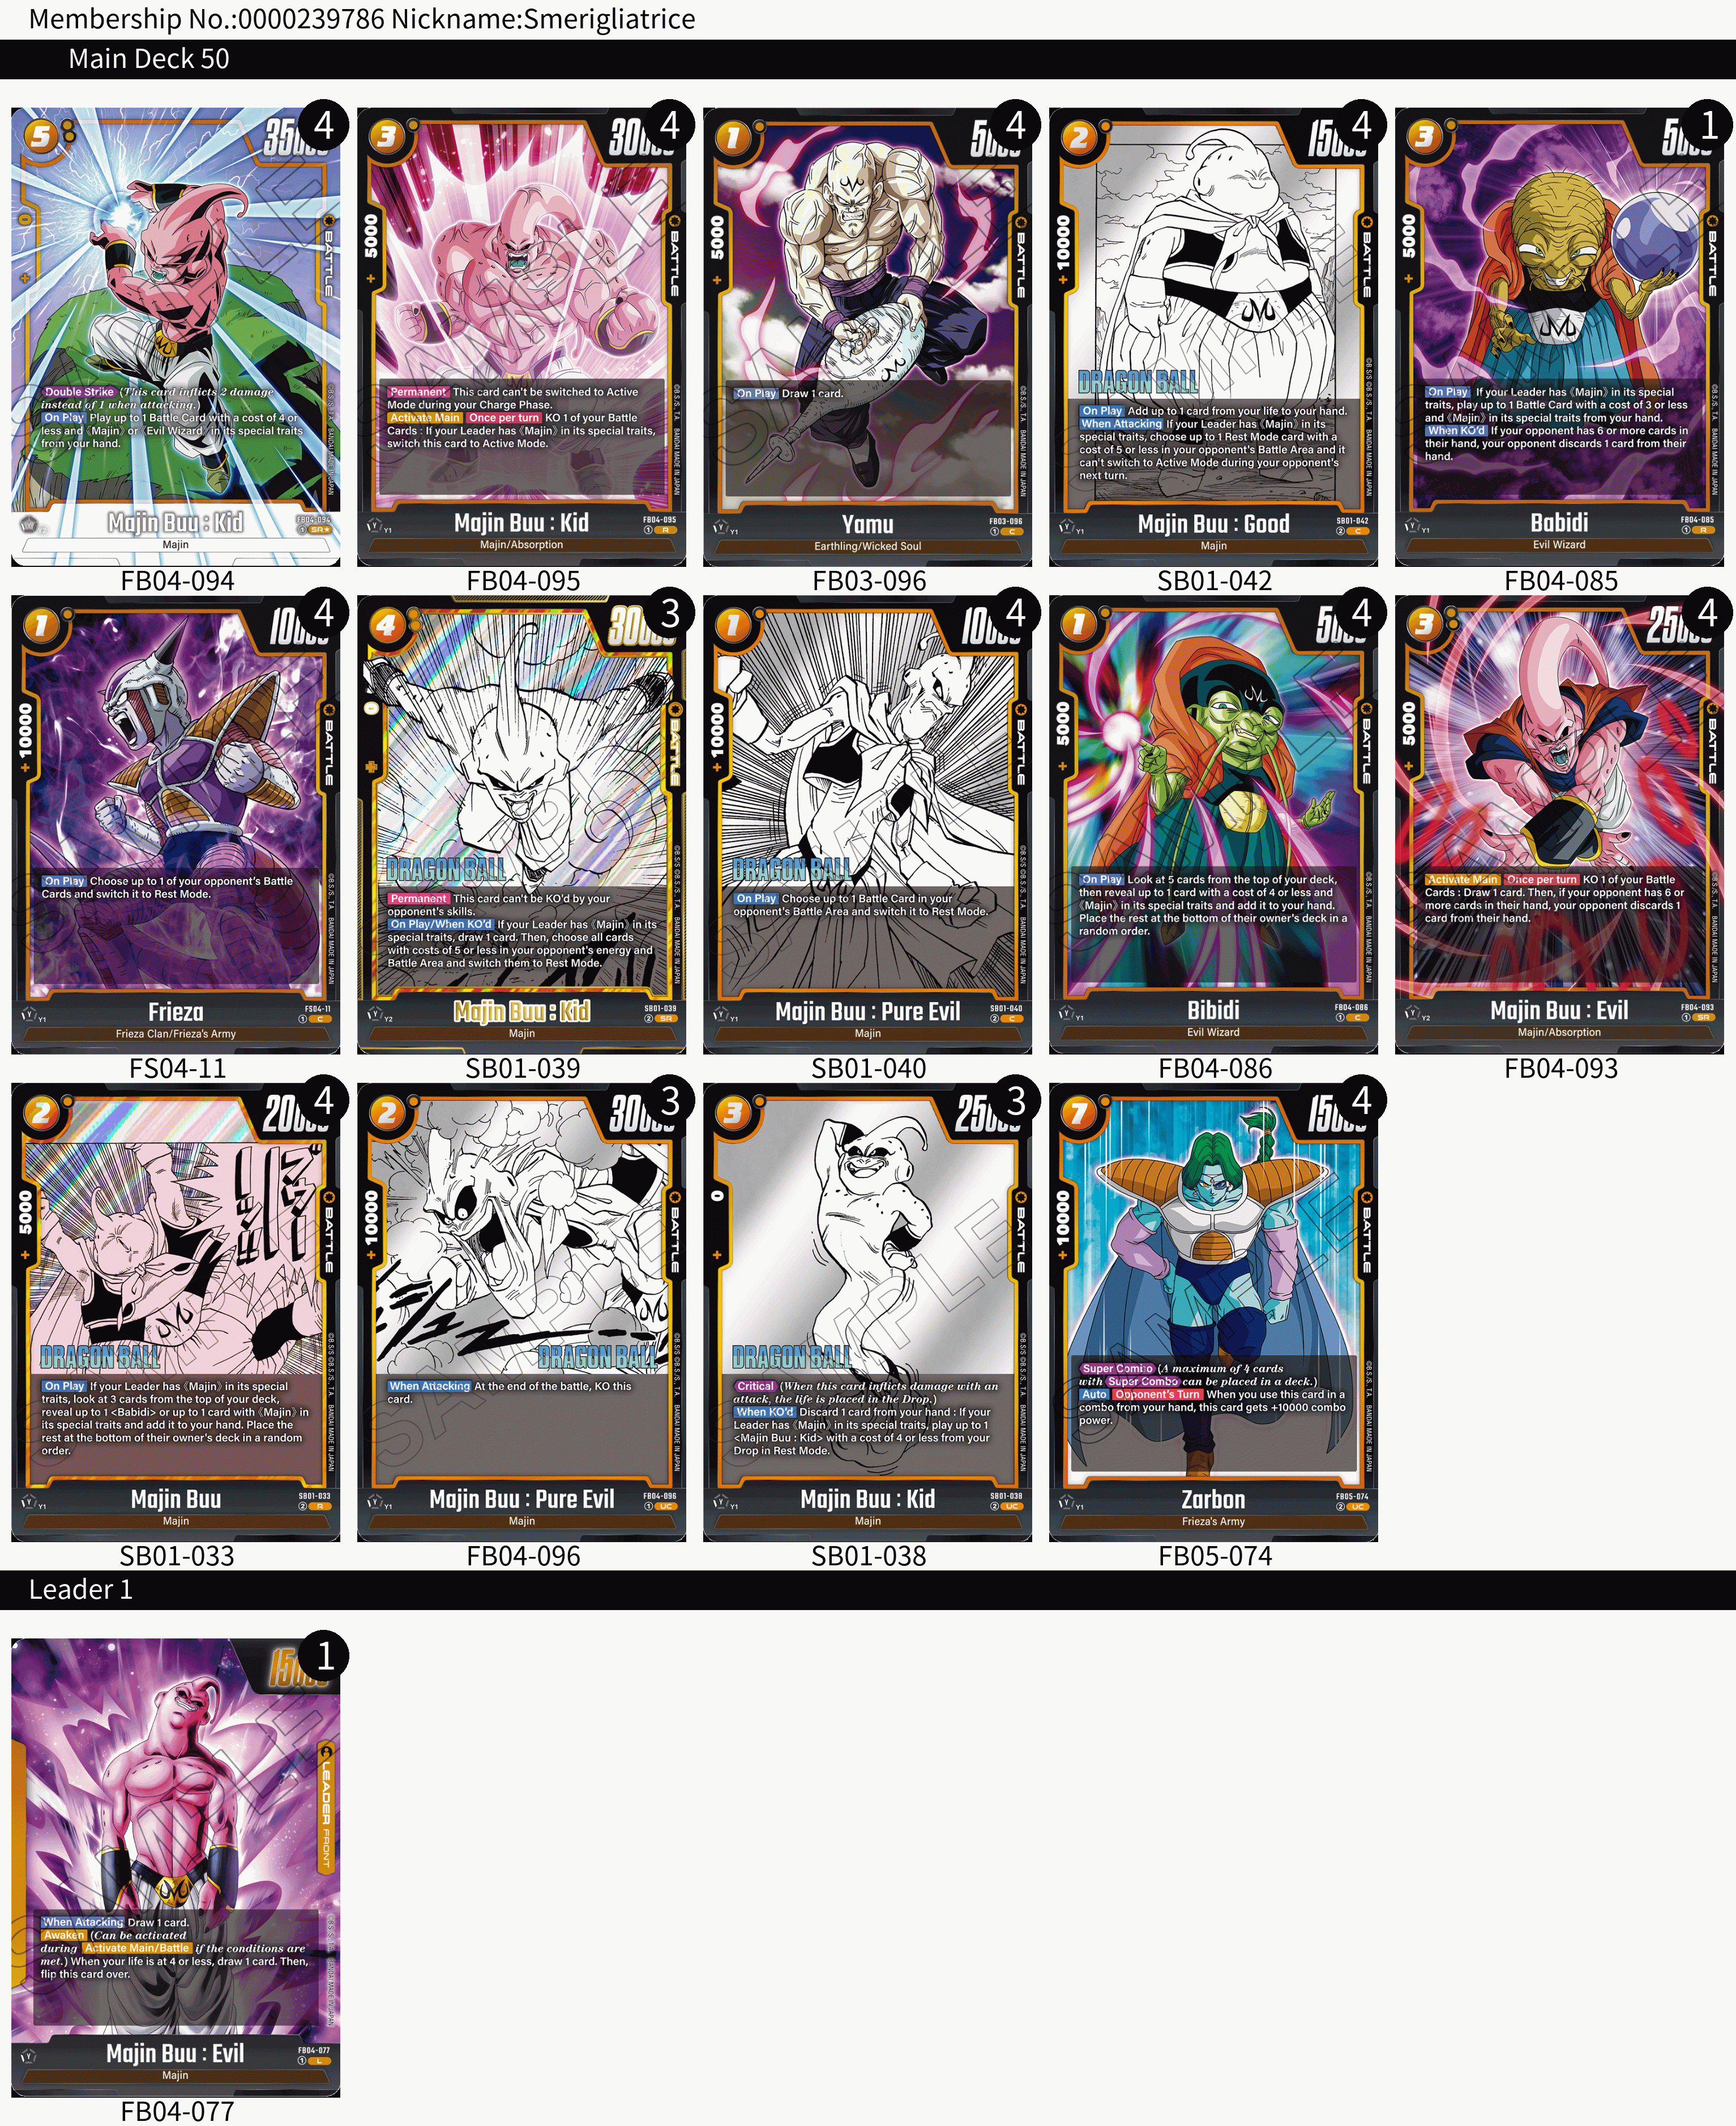Select the Majin Buu : Evil leader card

(176, 1867)
